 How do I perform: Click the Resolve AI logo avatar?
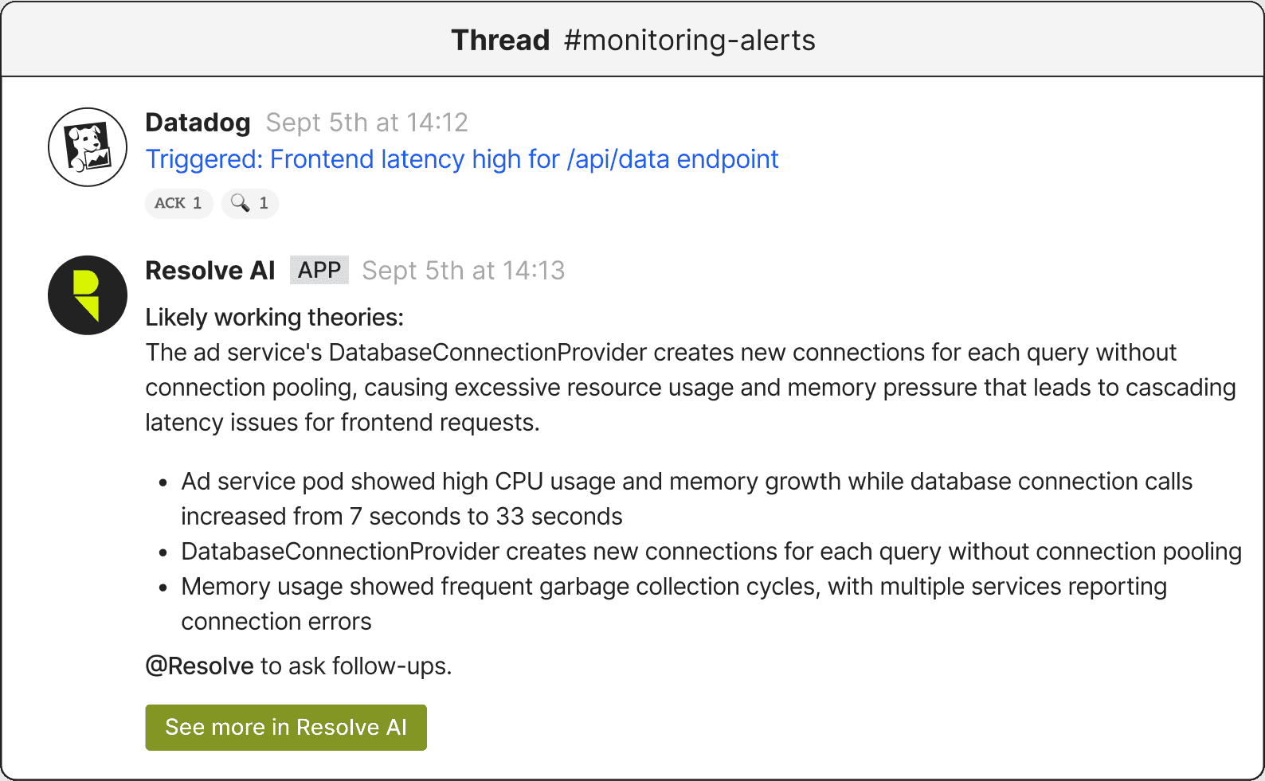88,295
